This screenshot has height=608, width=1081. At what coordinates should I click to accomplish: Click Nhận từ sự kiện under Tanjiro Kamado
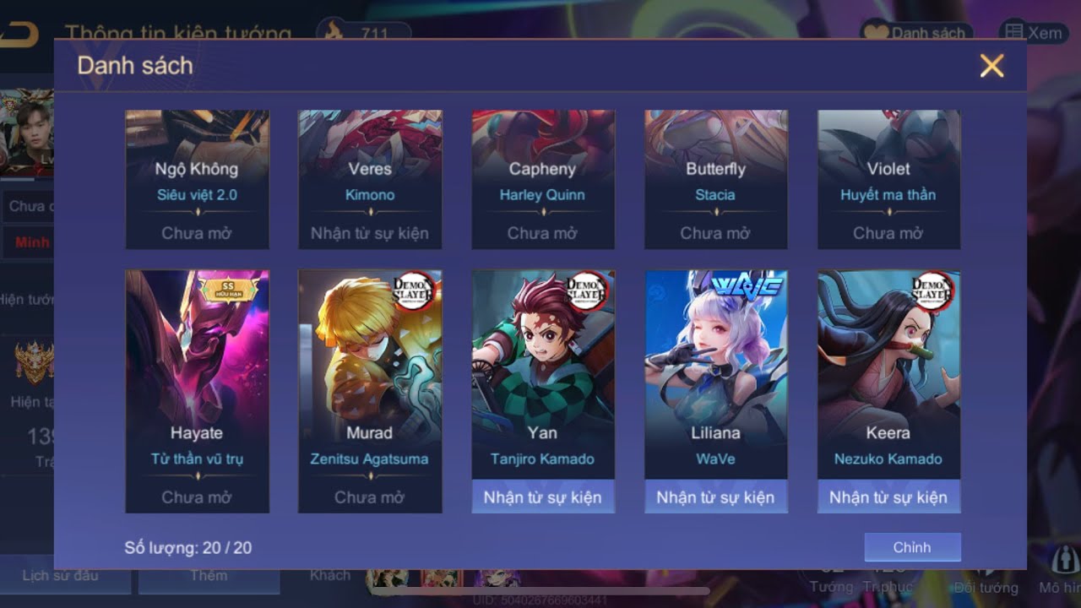pos(543,497)
